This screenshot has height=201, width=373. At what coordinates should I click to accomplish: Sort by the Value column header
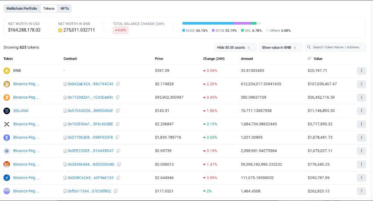coord(318,58)
